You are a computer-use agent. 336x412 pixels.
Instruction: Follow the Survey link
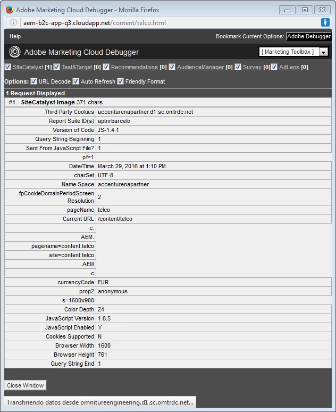(x=252, y=67)
